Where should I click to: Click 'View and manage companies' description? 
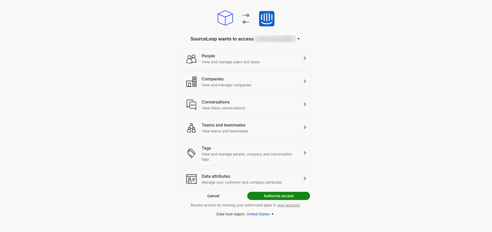click(227, 85)
